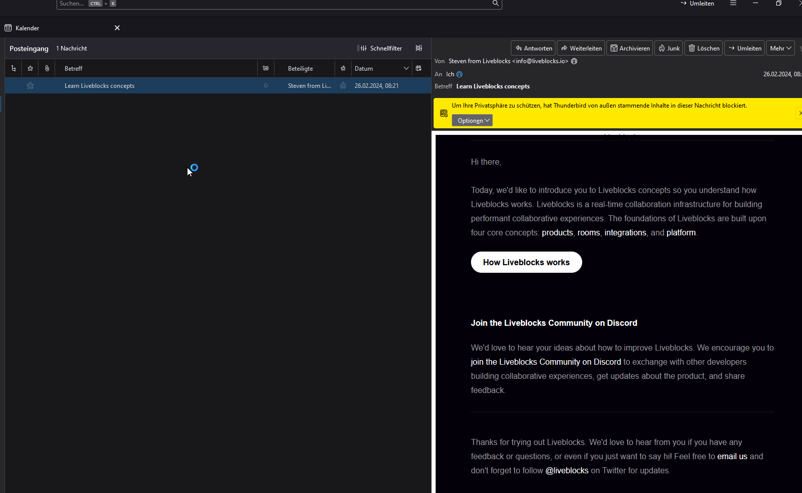Archive the email using Archivieren
The height and width of the screenshot is (493, 802).
pyautogui.click(x=629, y=48)
